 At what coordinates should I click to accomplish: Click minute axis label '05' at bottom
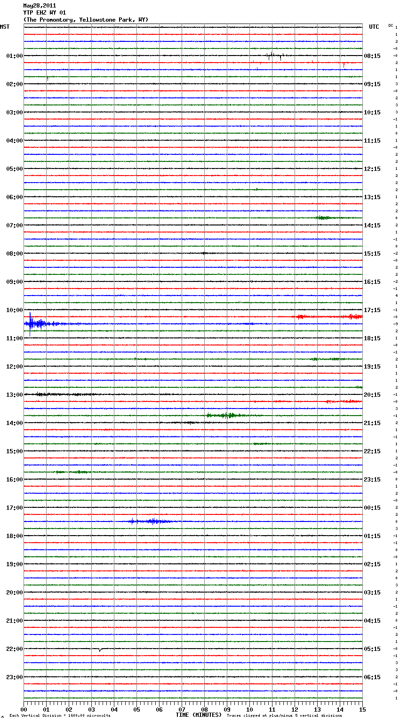136,709
